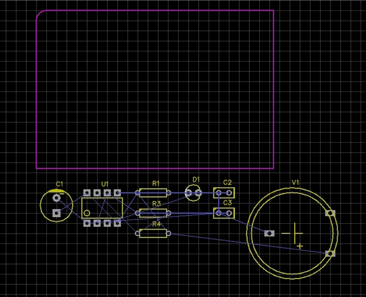The height and width of the screenshot is (297, 366).
Task: Click the U1 reference label text
Action: point(105,183)
